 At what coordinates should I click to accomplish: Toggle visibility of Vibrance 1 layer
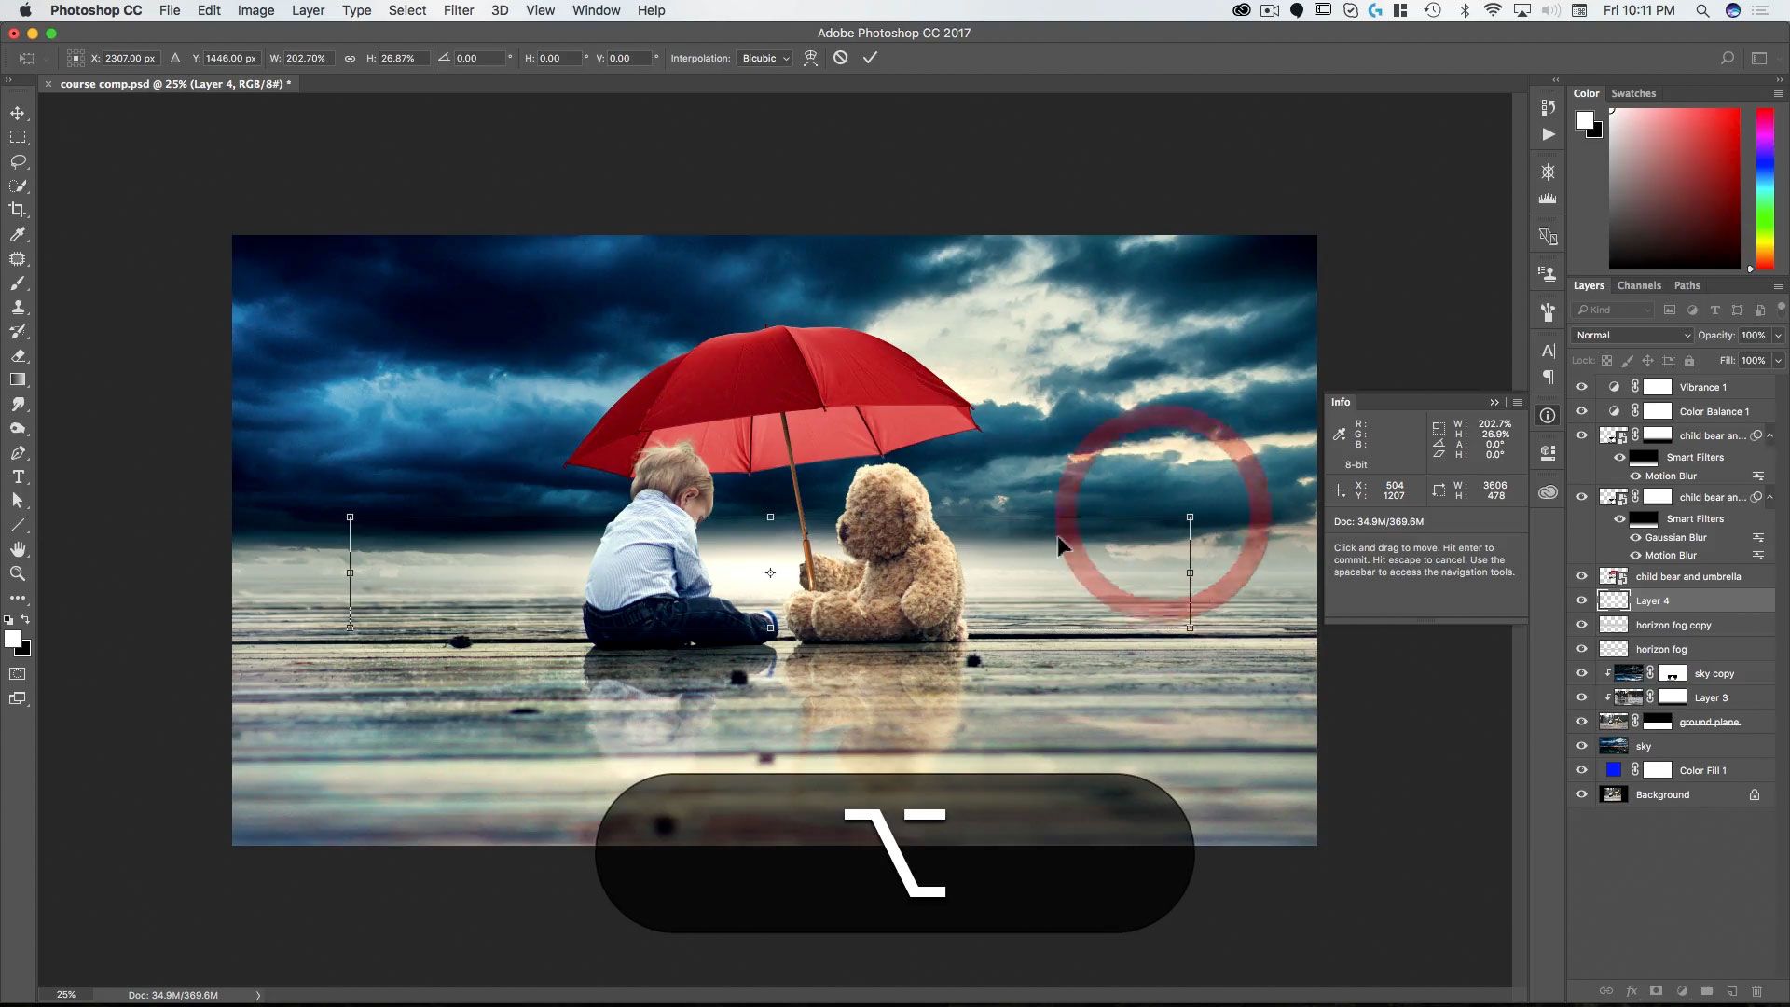(1581, 387)
